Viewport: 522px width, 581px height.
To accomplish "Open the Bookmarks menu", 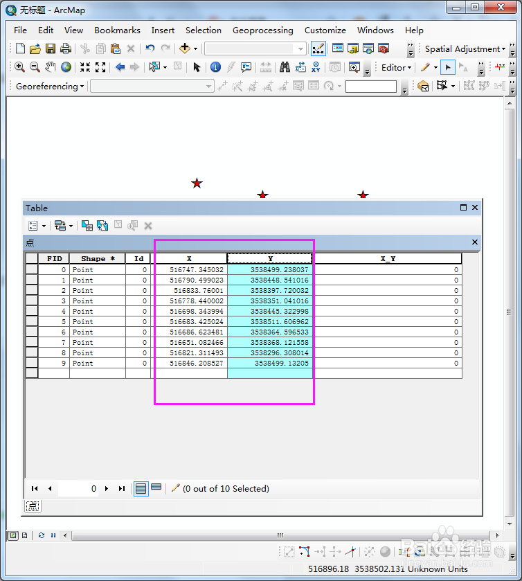I will pyautogui.click(x=117, y=30).
